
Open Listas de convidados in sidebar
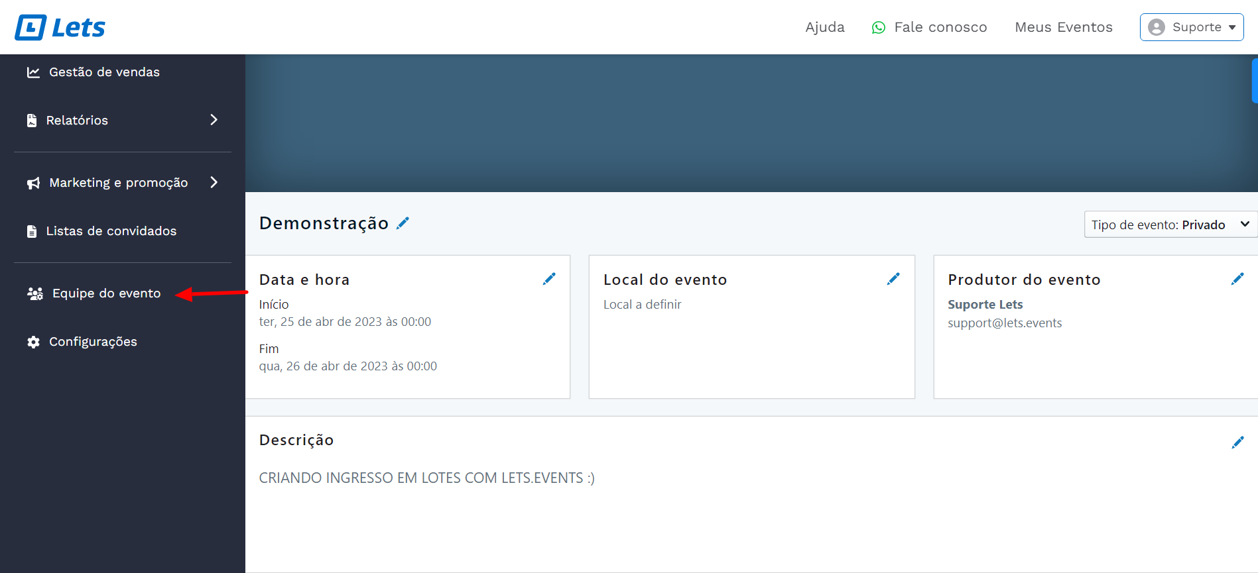point(111,231)
